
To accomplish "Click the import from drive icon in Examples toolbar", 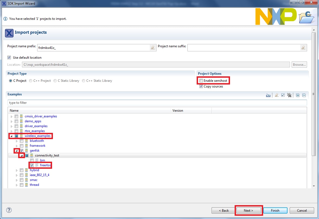I will (268, 95).
